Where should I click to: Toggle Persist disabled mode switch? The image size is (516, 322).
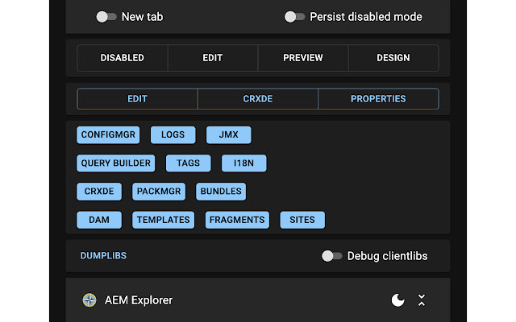pyautogui.click(x=295, y=17)
